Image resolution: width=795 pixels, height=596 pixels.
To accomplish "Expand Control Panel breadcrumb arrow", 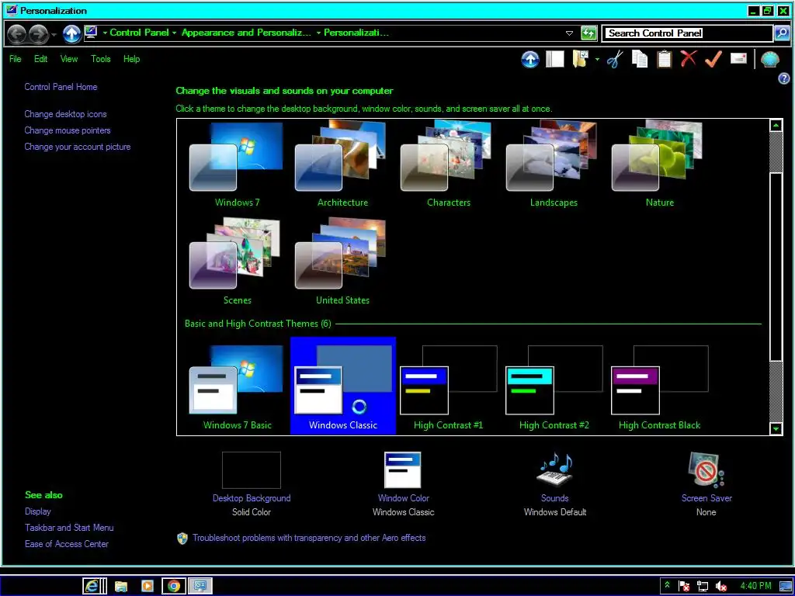I will click(x=174, y=33).
